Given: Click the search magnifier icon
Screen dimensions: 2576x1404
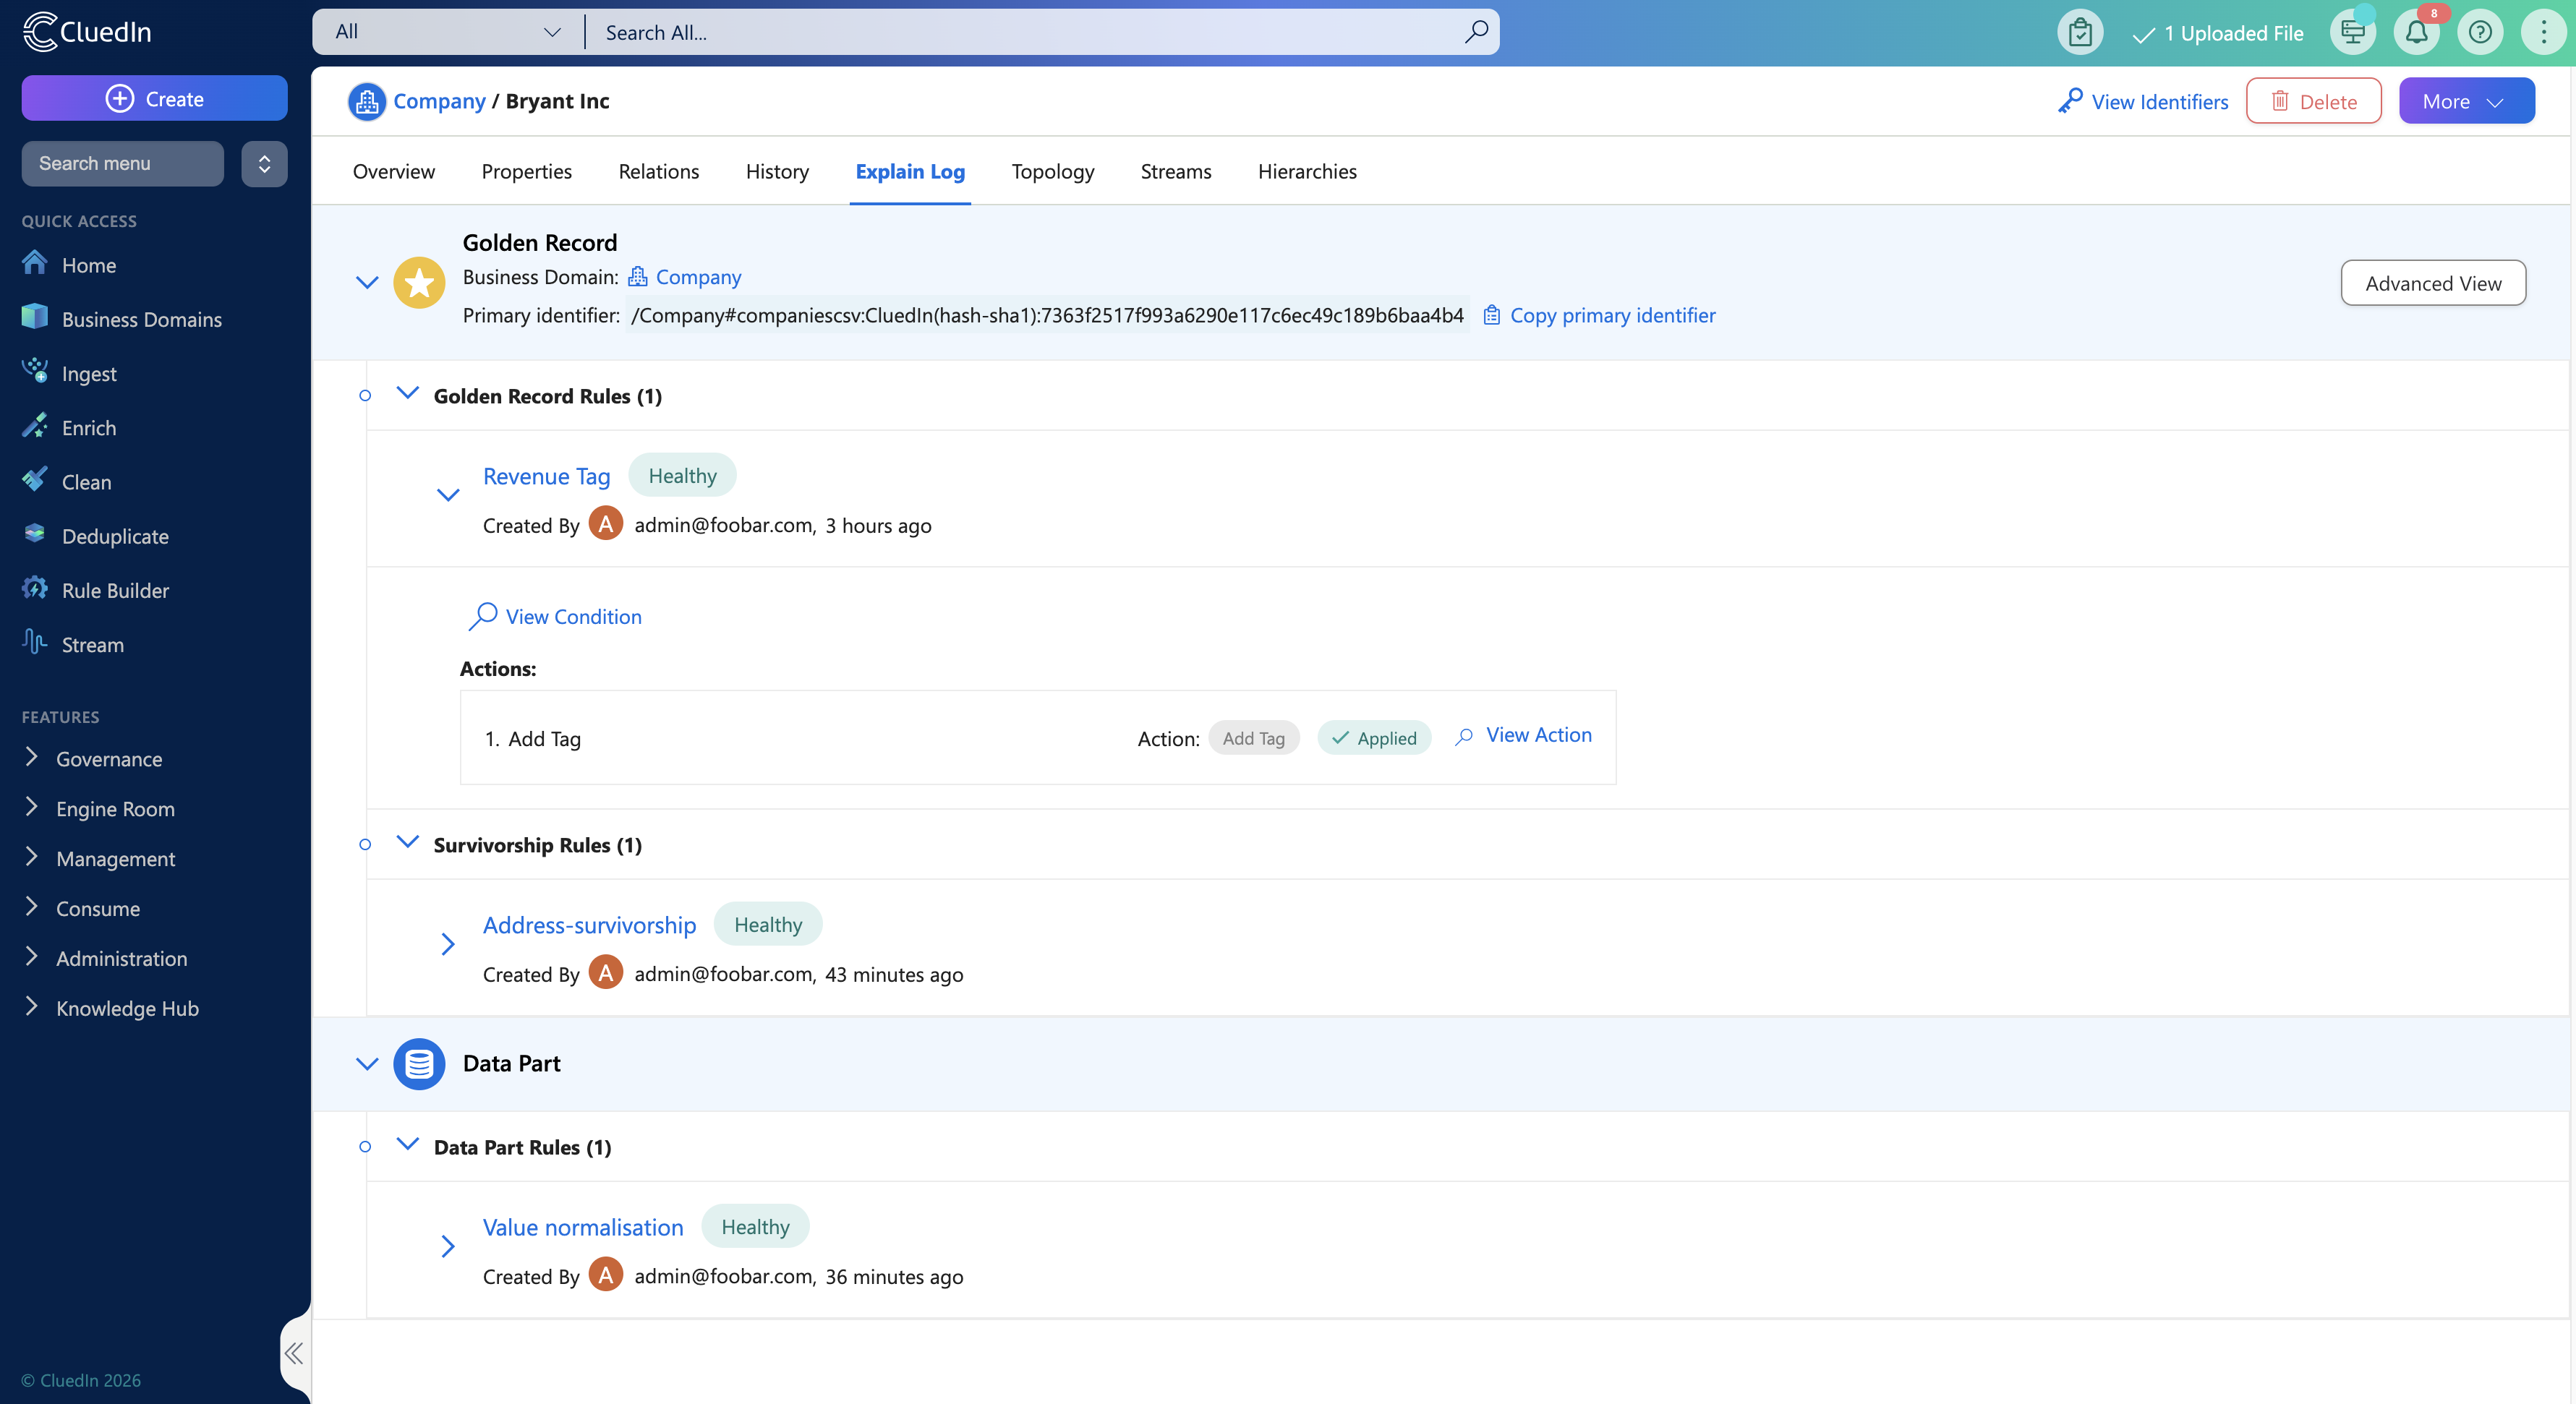Looking at the screenshot, I should [1476, 32].
